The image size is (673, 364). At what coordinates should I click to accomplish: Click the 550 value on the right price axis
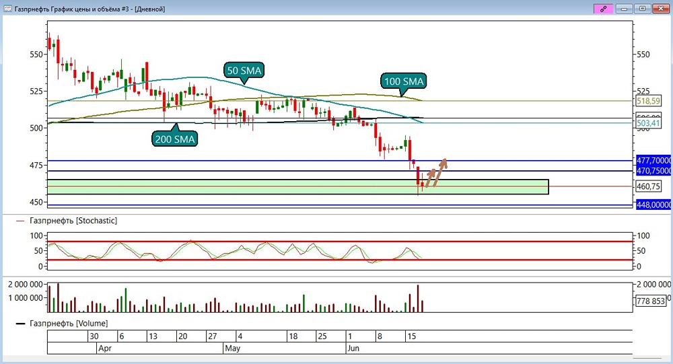coord(643,54)
